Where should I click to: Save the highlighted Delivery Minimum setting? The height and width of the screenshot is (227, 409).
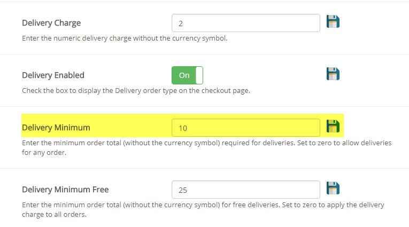coord(333,127)
